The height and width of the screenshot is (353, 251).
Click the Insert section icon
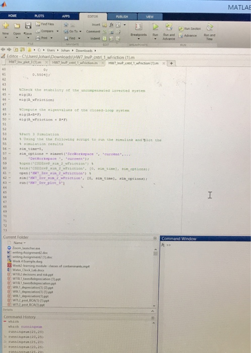pyautogui.click(x=105, y=25)
